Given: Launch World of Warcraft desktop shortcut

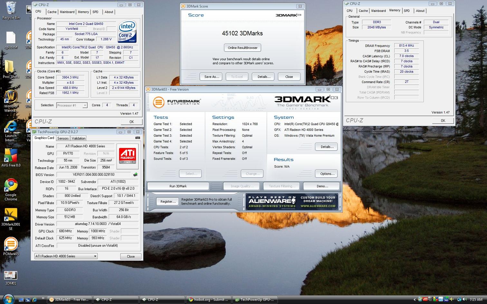Looking at the screenshot, I should (x=11, y=101).
